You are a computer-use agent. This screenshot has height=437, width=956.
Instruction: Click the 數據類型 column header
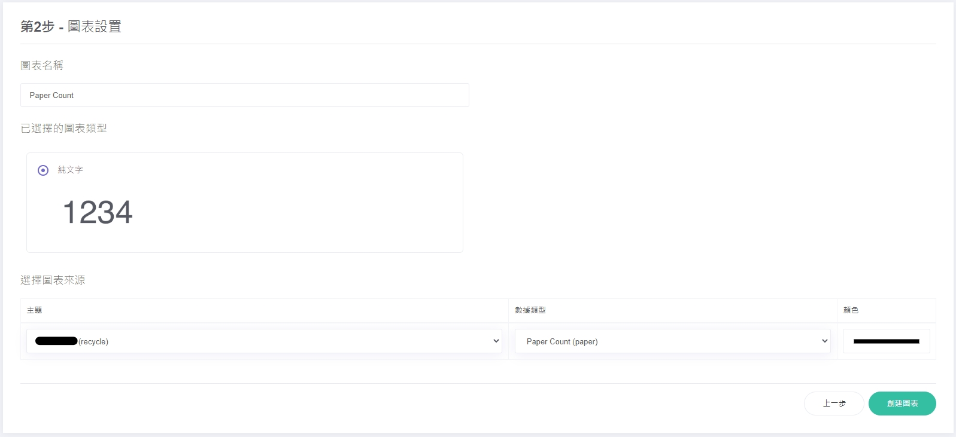[530, 310]
